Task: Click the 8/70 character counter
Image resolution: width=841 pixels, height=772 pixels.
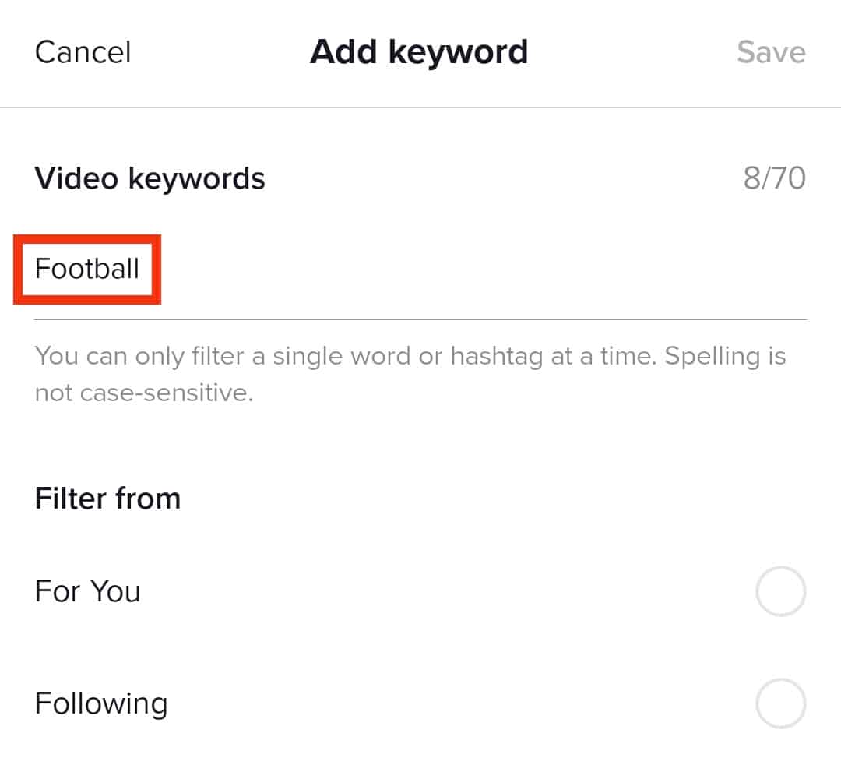Action: point(774,178)
